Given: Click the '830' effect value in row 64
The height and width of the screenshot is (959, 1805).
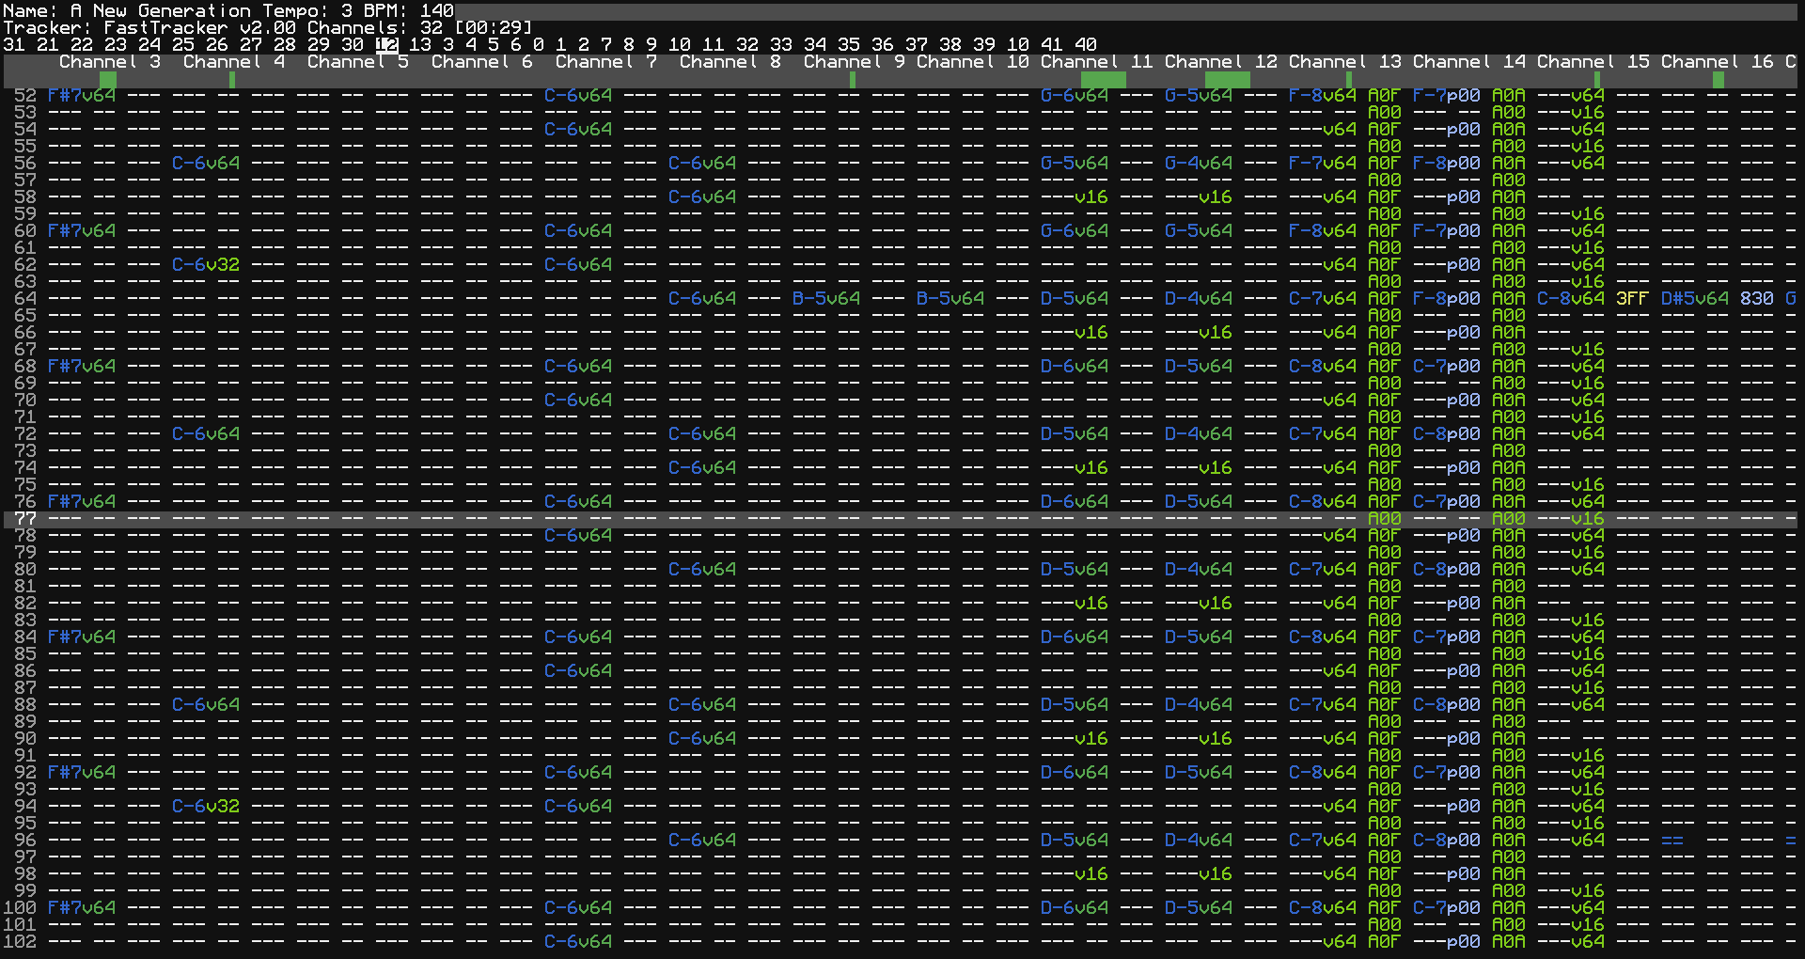Looking at the screenshot, I should click(1757, 298).
